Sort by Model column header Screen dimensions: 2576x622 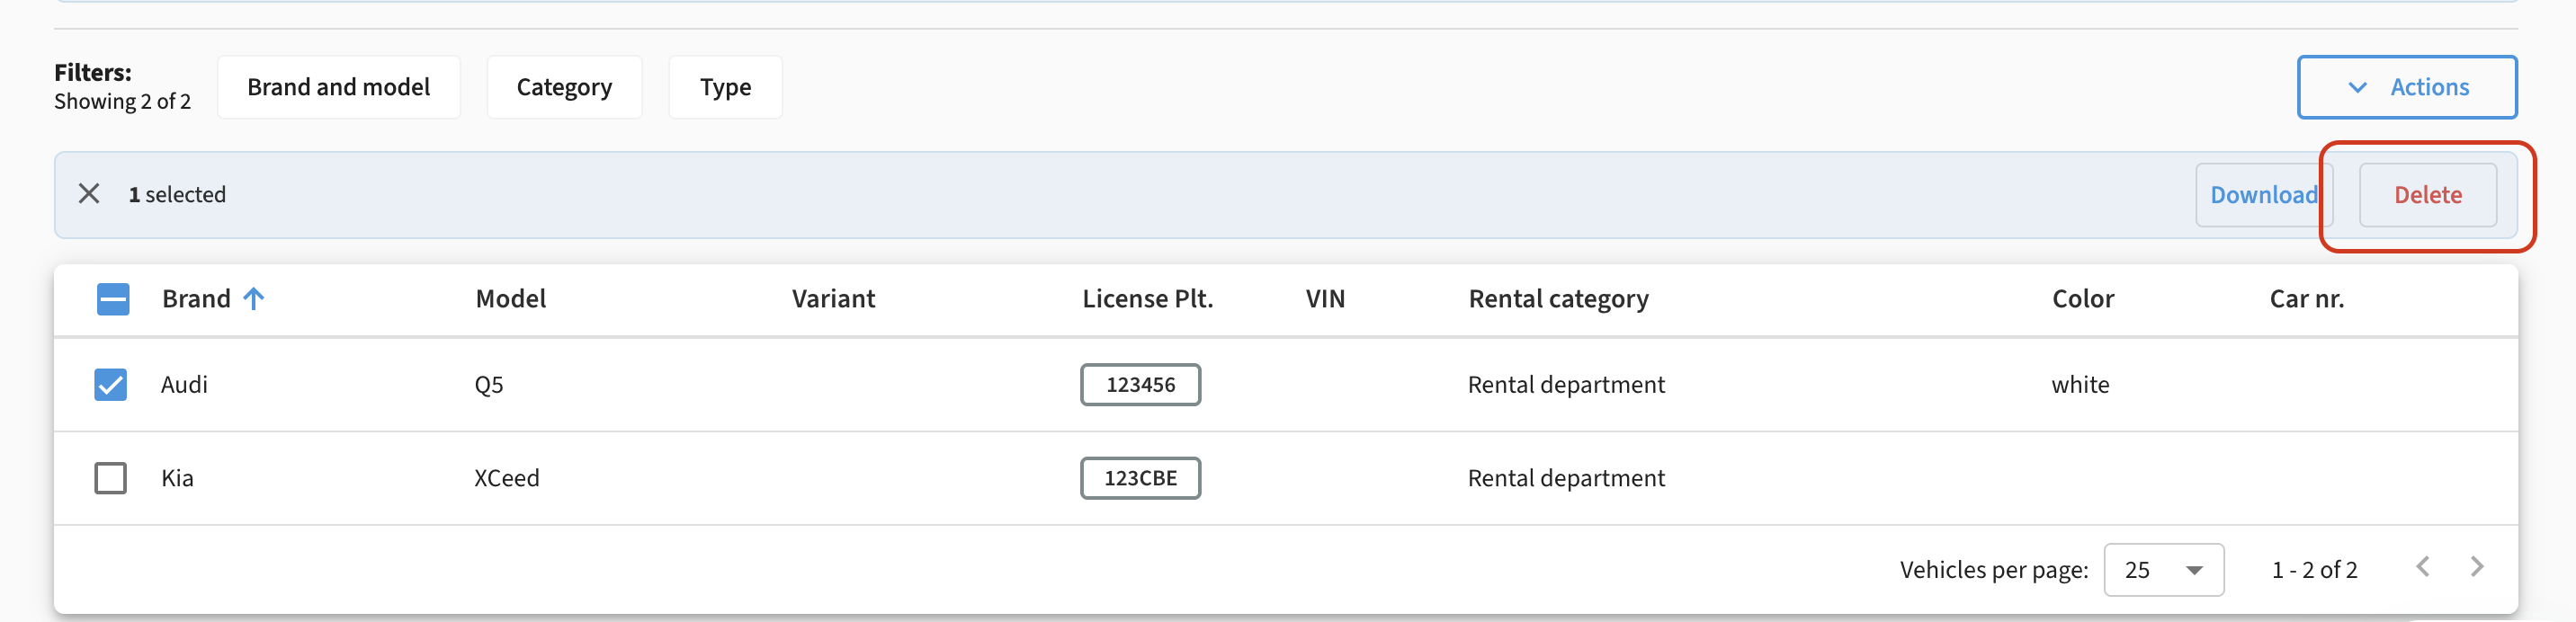click(511, 299)
